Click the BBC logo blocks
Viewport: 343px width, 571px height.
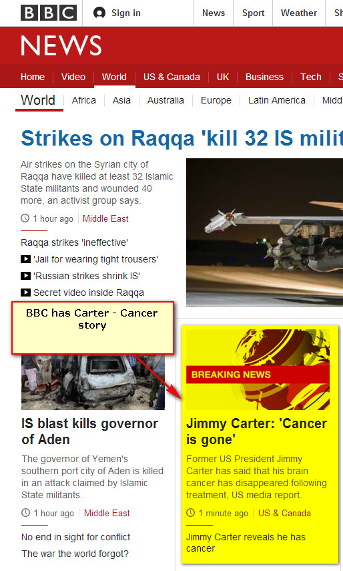pyautogui.click(x=49, y=13)
